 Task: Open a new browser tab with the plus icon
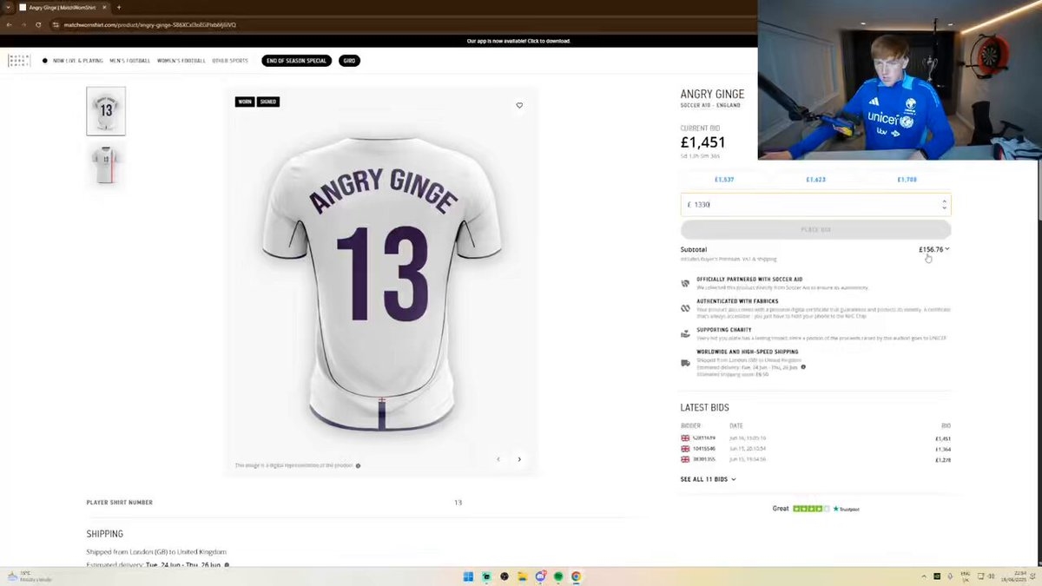pos(119,7)
